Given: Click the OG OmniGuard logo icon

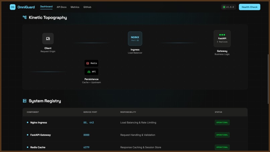Looking at the screenshot, I should 13,7.
